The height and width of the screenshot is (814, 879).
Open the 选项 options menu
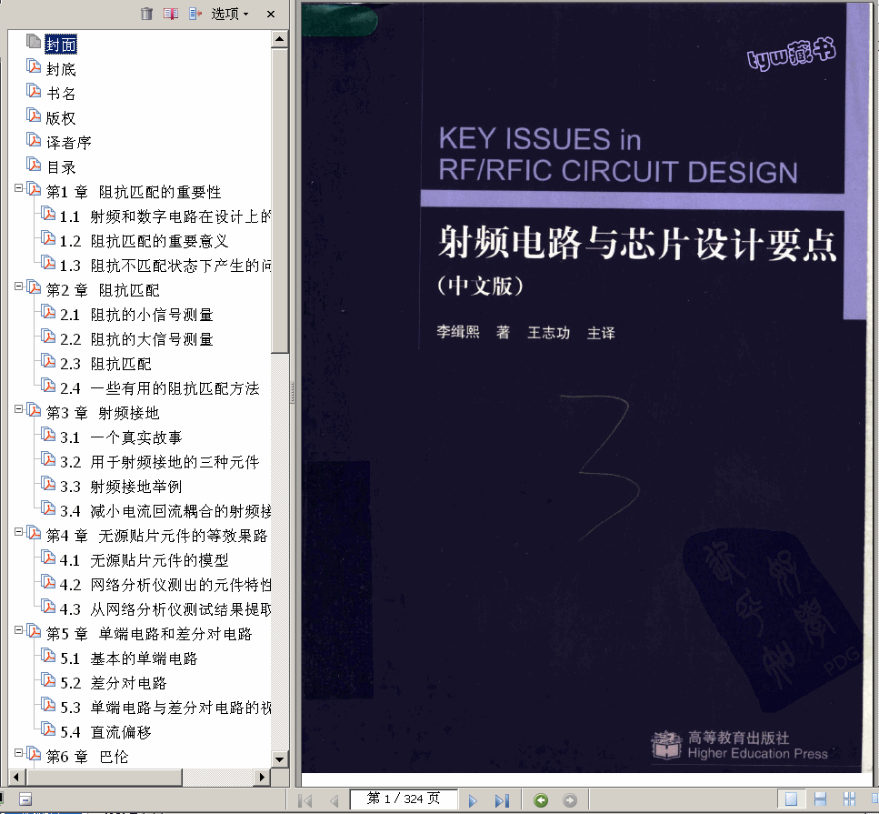tap(229, 14)
